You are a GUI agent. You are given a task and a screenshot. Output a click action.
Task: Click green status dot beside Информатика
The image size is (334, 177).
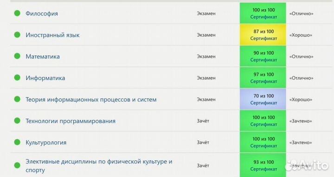tap(17, 78)
